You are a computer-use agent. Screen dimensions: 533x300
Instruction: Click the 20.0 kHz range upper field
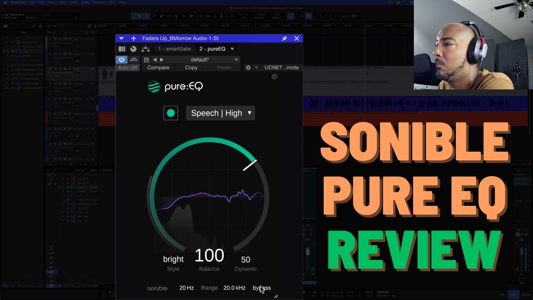tap(234, 288)
